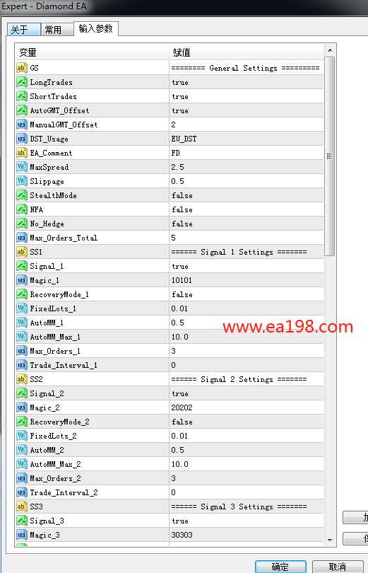Viewport: 368px width, 573px height.
Task: Select the string icon next to SS3
Action: tap(21, 507)
